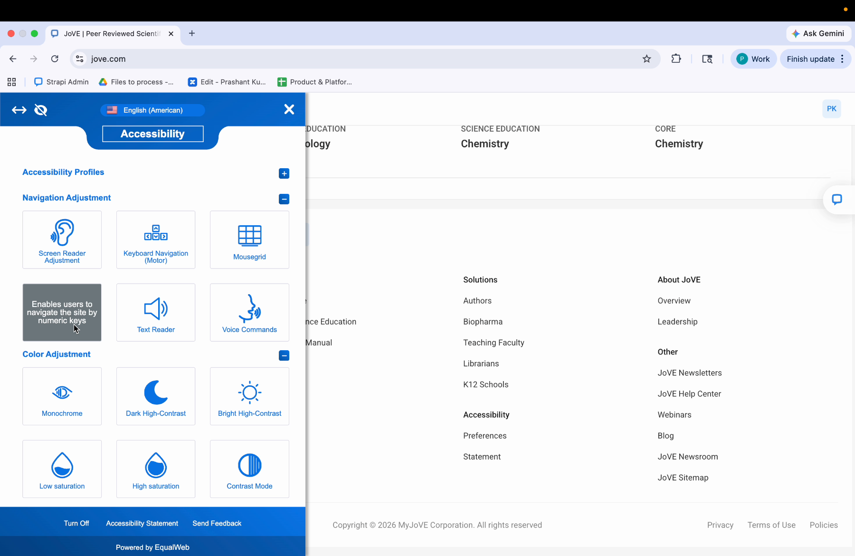Open the Chrome three-dot menu
855x556 pixels.
tap(842, 59)
